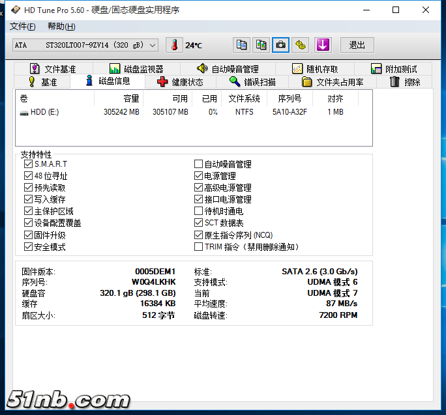This screenshot has width=446, height=415.
Task: Click the 可用 column header
Action: [168, 98]
